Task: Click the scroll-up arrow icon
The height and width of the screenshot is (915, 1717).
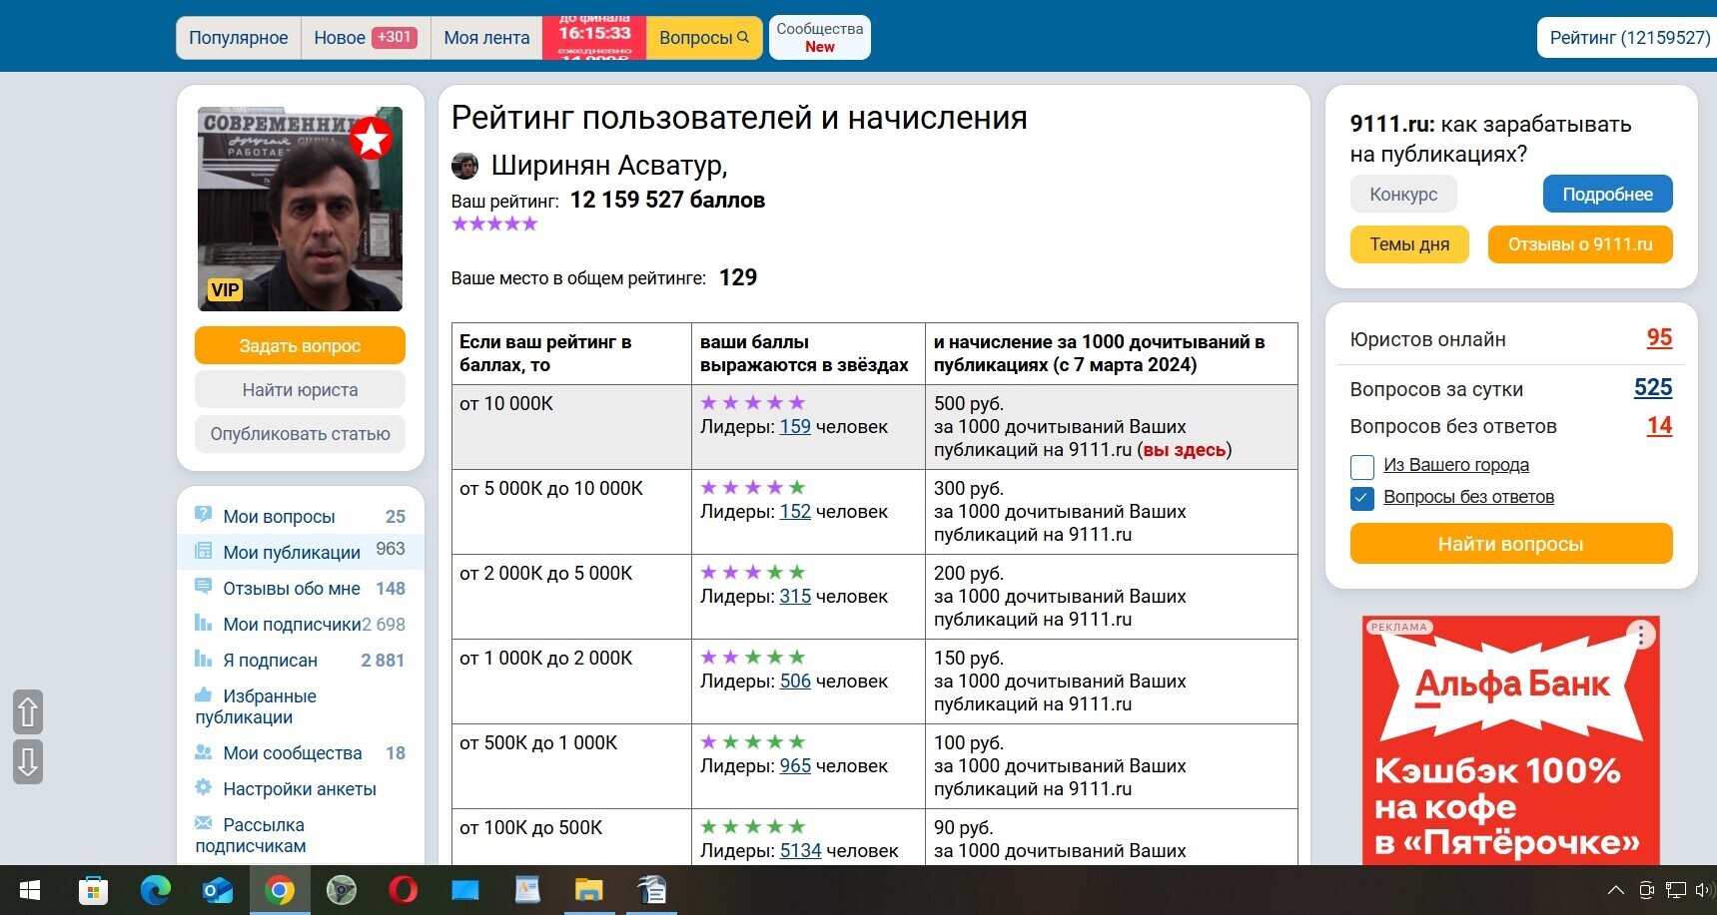Action: point(28,712)
